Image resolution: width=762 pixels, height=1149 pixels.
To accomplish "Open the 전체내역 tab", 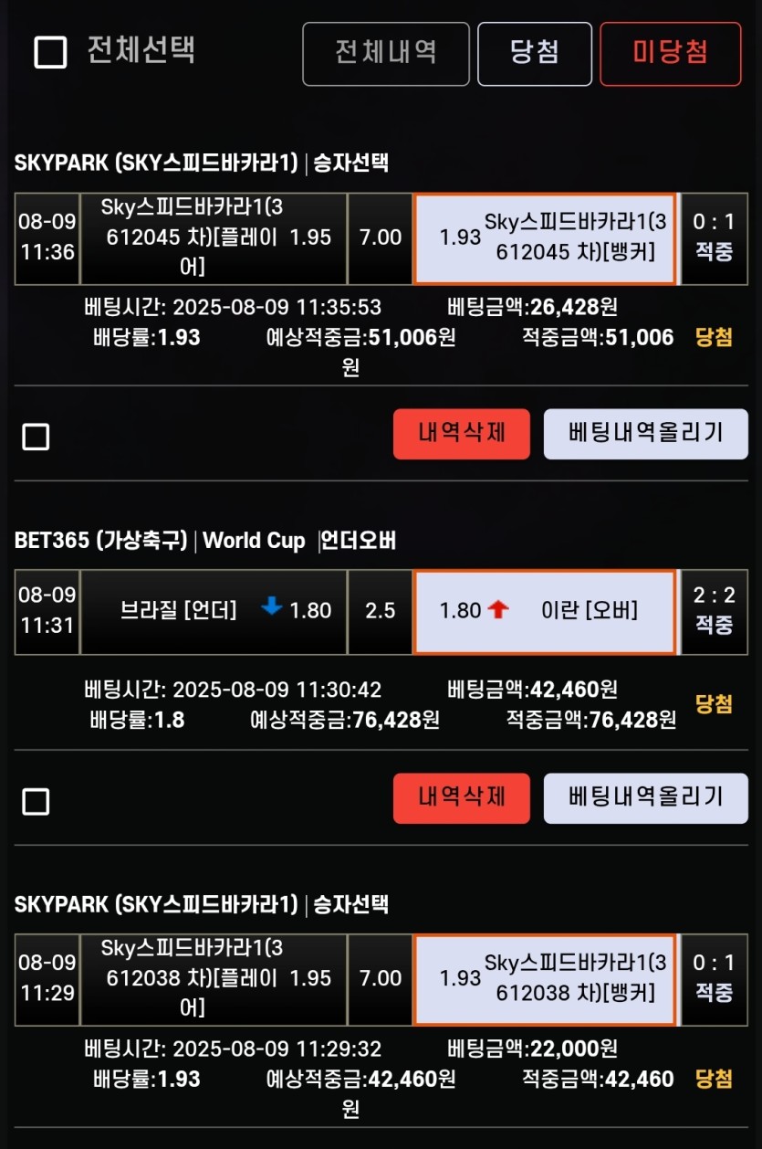I will click(386, 54).
